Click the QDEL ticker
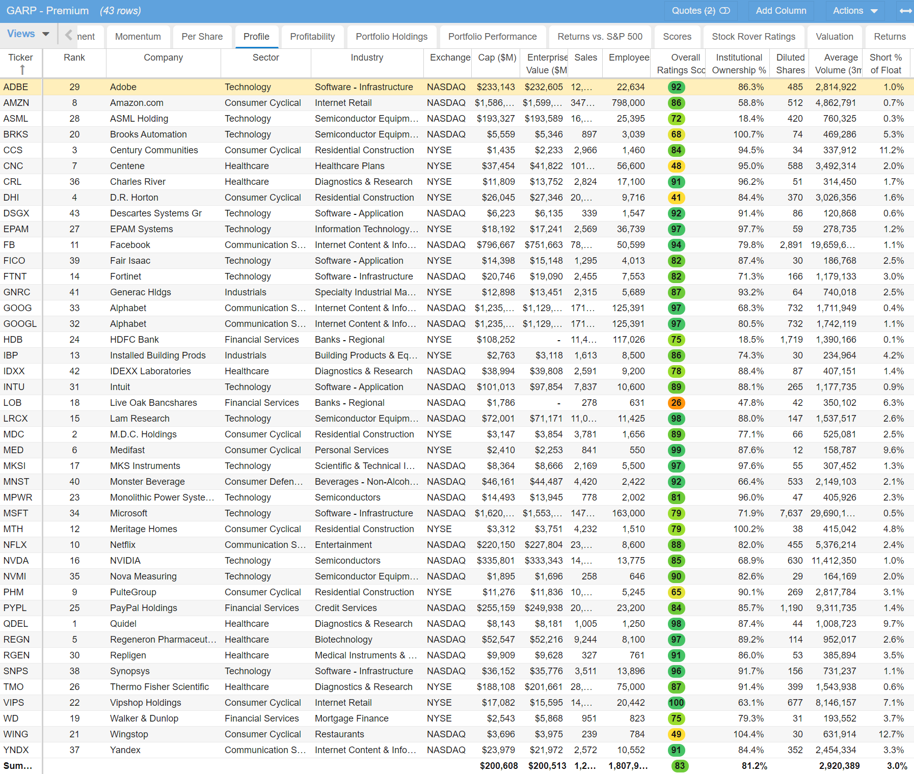This screenshot has height=774, width=914. click(x=16, y=624)
